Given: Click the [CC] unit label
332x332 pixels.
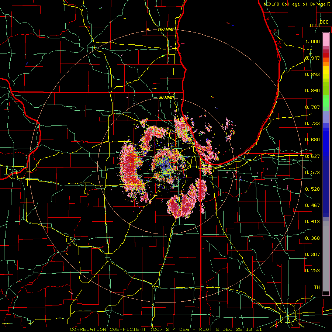Looking at the screenshot, I should point(315,25).
